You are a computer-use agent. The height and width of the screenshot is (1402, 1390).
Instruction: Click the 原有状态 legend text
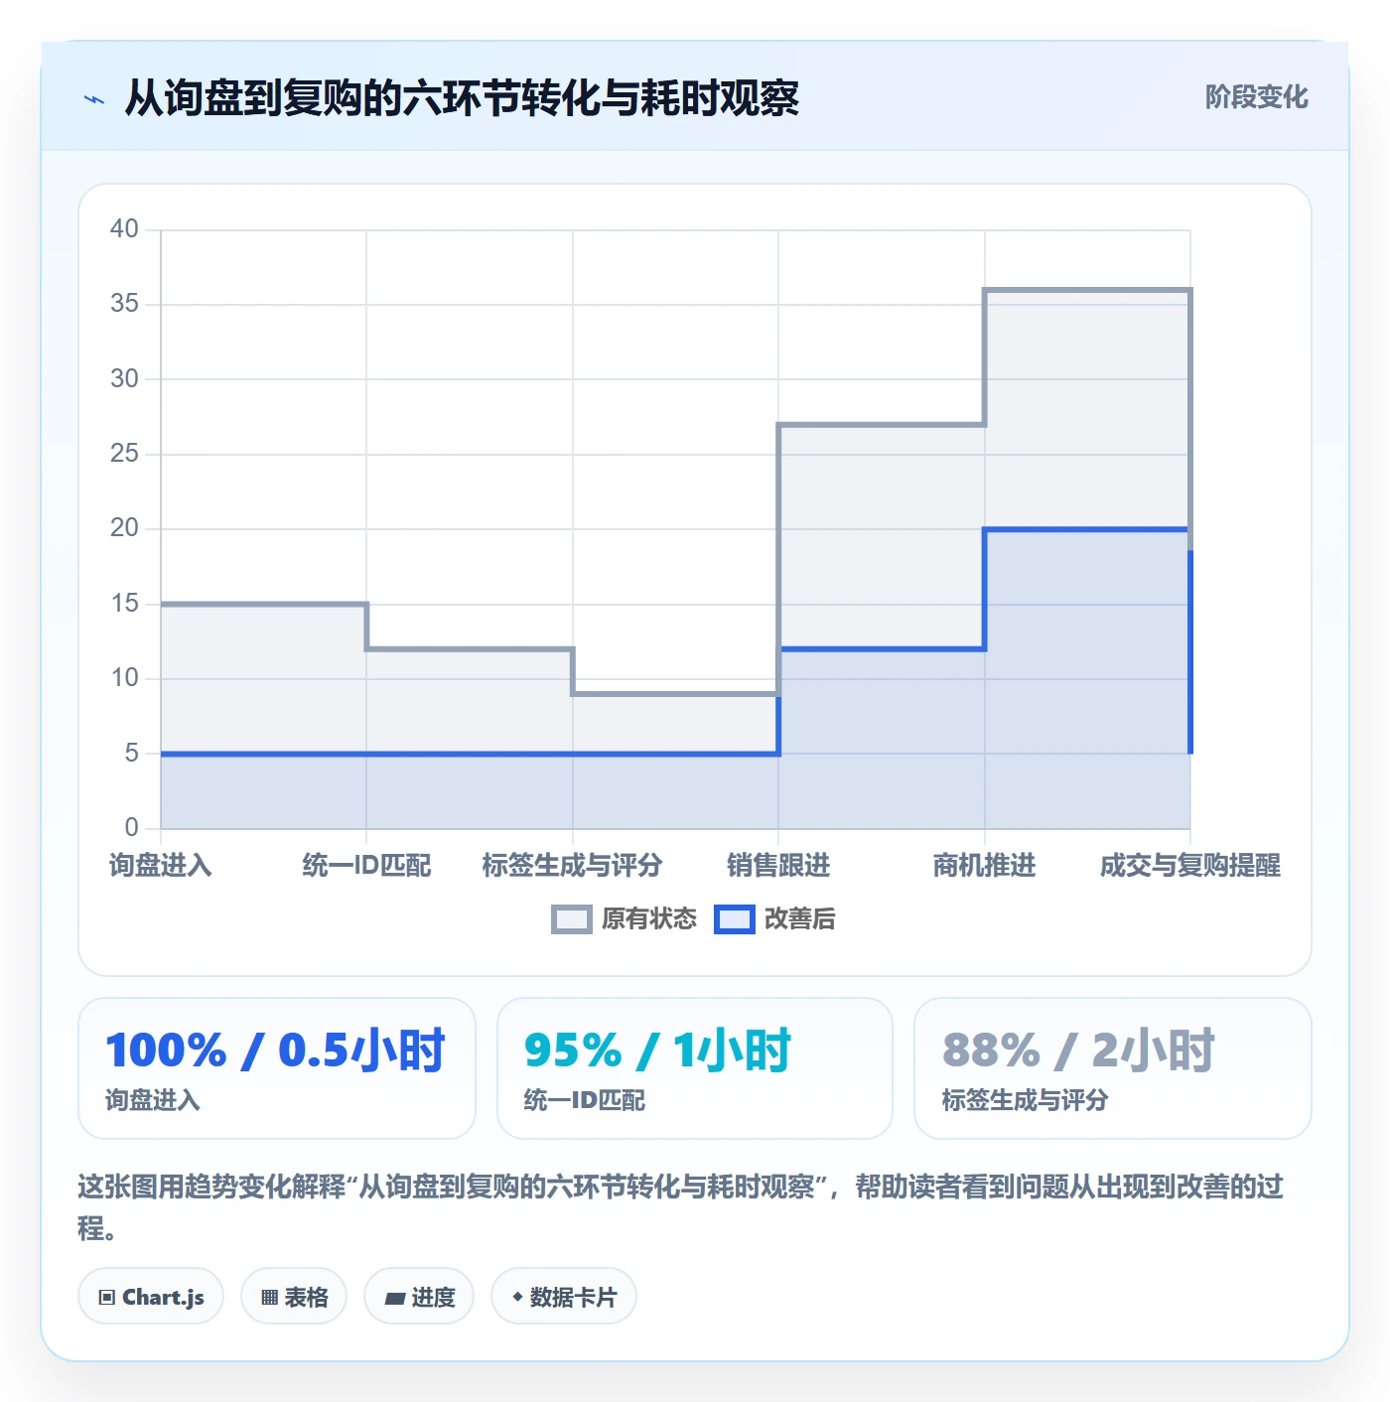pyautogui.click(x=649, y=919)
